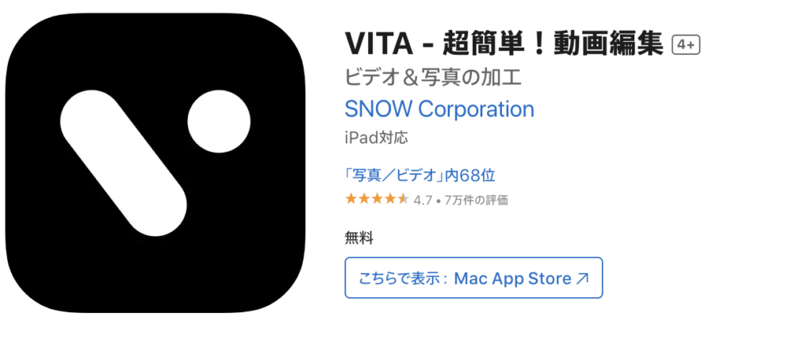Click the arrow icon beside Mac App Store
This screenshot has height=339, width=812.
pos(582,279)
